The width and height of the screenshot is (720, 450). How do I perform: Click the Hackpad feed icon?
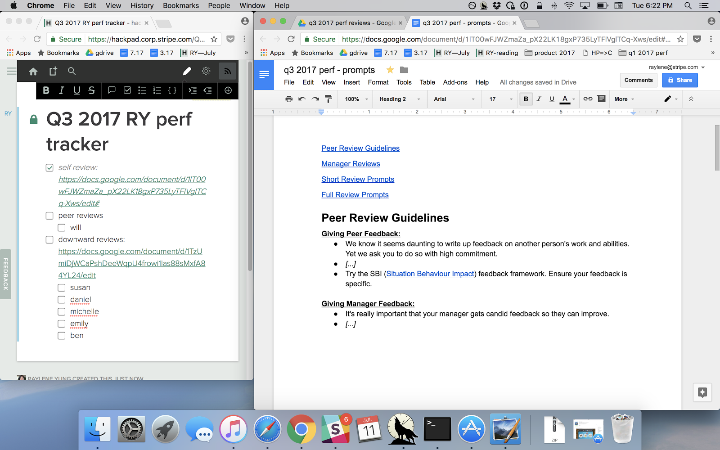[228, 71]
